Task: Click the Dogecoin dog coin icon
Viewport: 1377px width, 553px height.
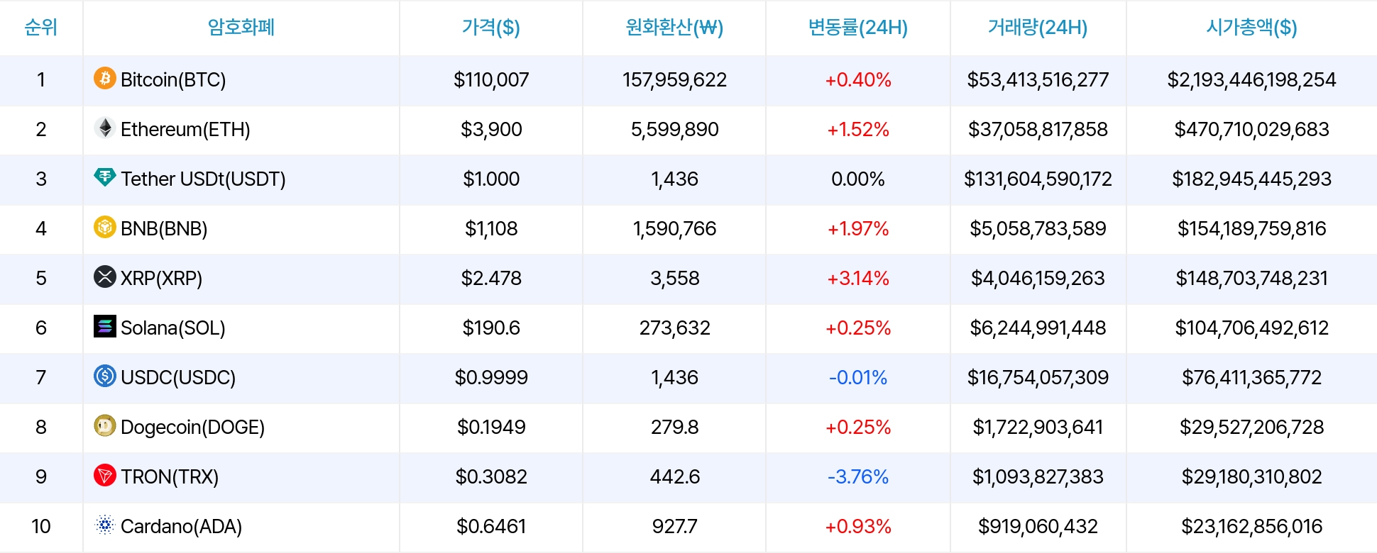Action: coord(105,425)
